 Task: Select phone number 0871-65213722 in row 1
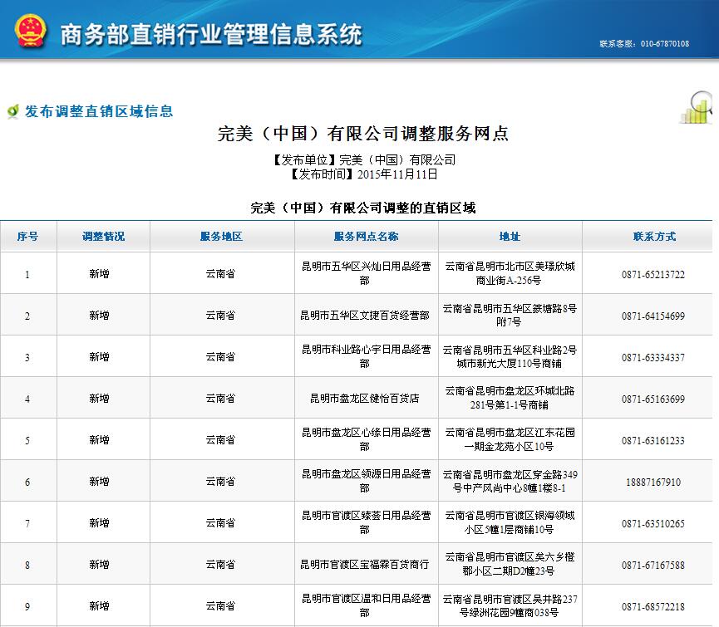point(653,274)
